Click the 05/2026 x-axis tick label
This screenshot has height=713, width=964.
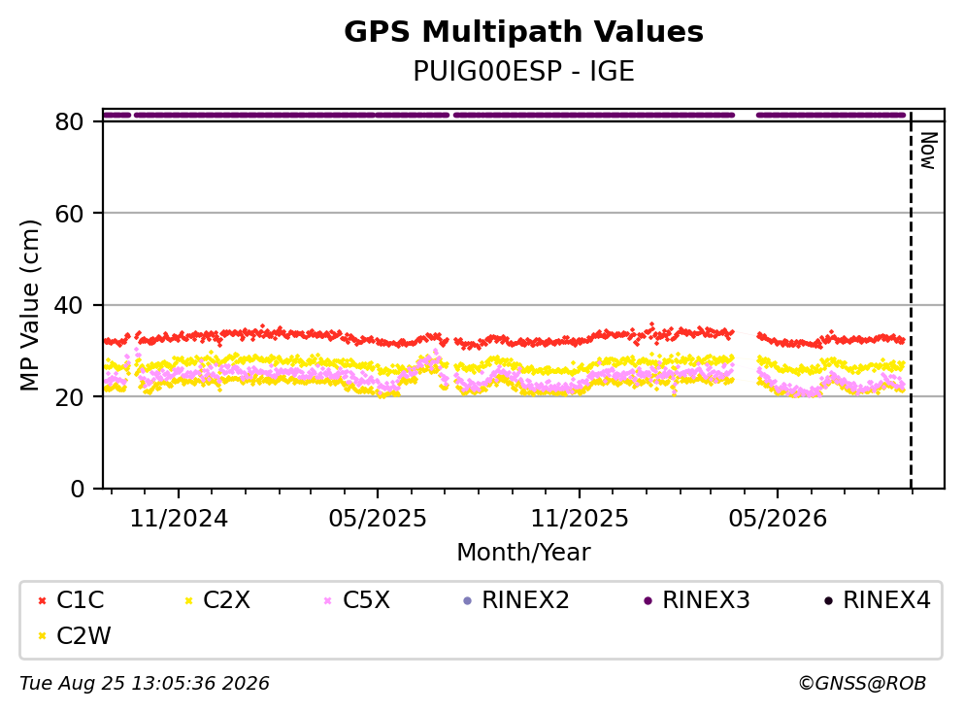click(x=778, y=519)
